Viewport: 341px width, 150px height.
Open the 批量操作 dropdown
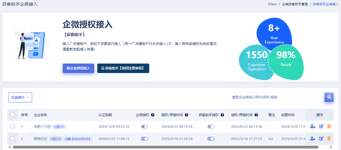[20, 97]
